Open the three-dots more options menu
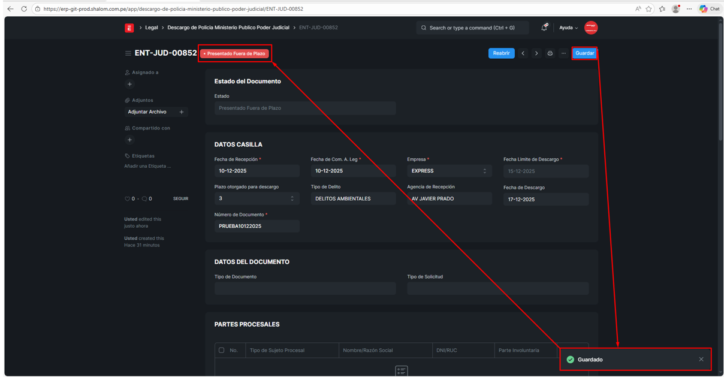 click(x=563, y=53)
